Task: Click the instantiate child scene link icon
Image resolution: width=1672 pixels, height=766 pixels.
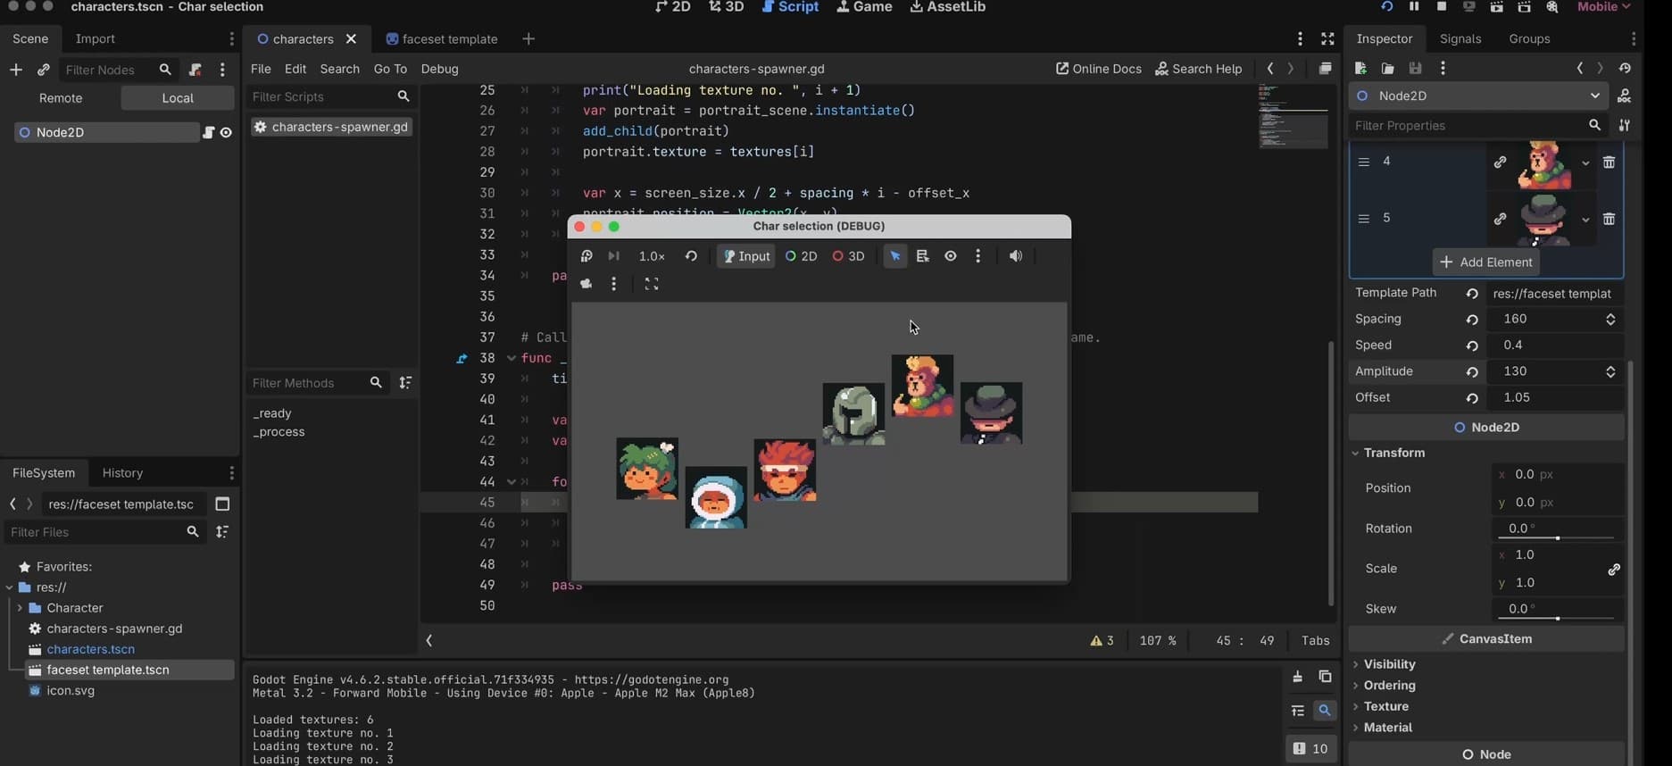Action: (43, 70)
